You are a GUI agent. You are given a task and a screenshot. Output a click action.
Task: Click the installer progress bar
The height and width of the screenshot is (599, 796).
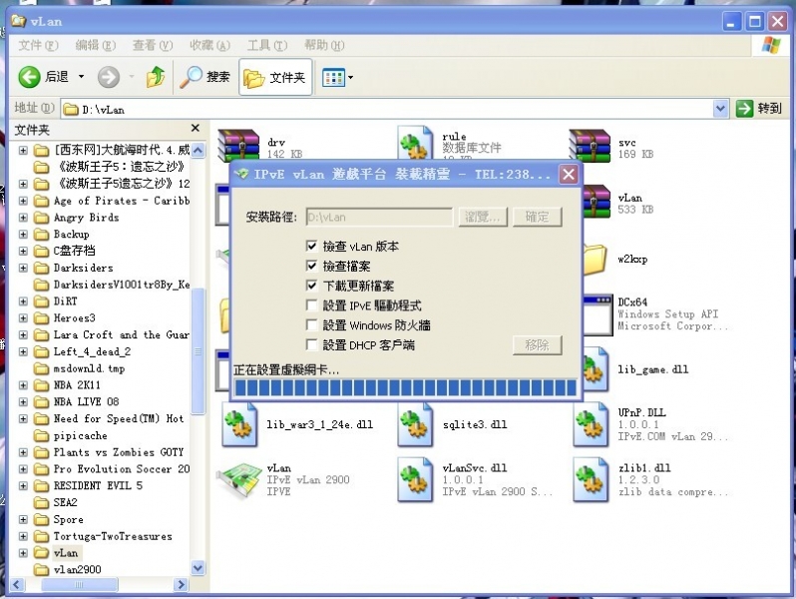pos(405,387)
